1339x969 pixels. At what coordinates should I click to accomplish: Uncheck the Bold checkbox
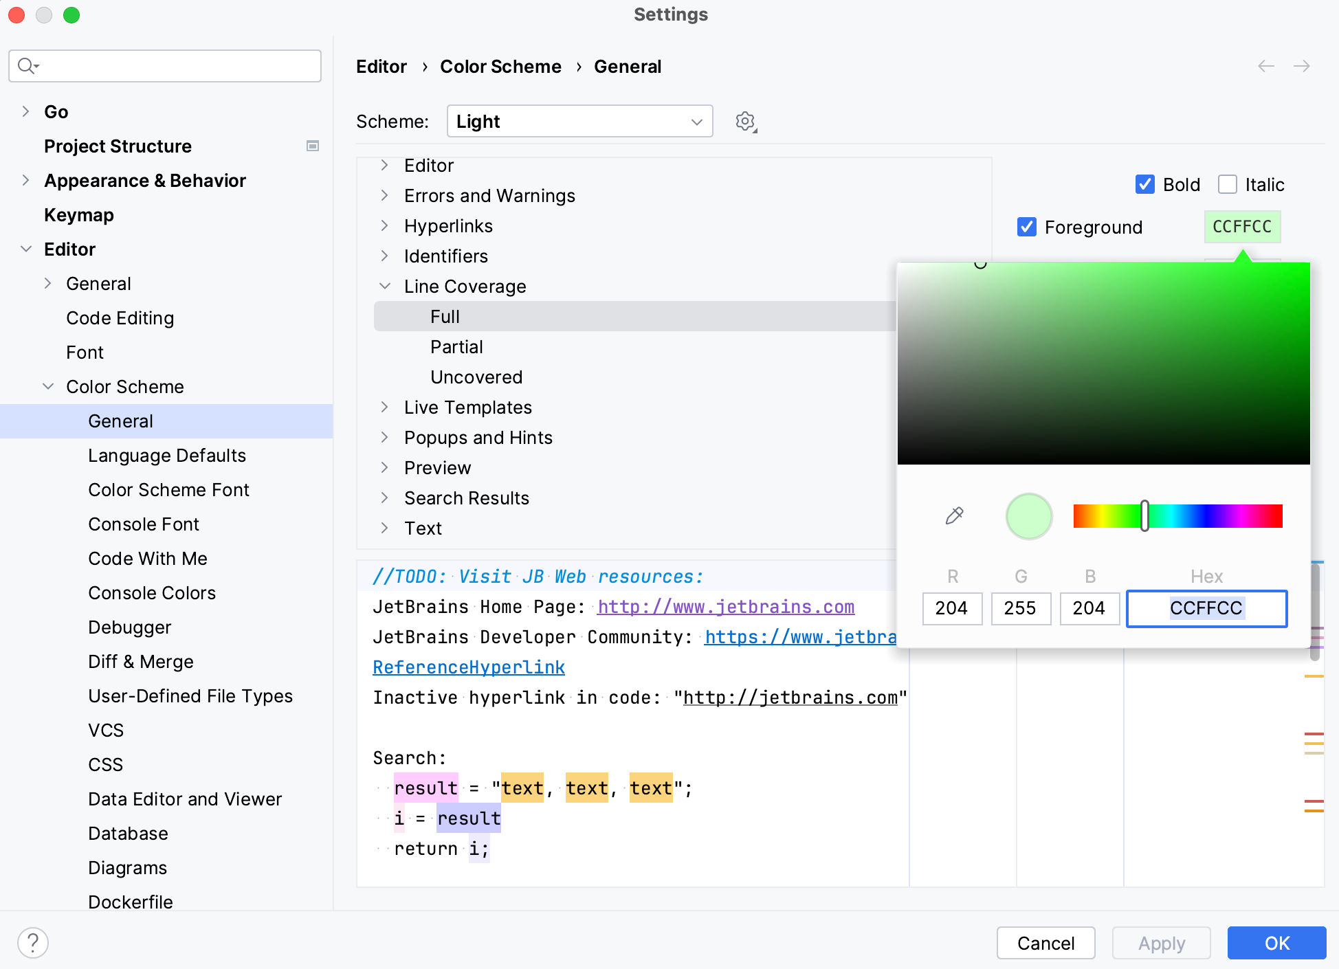pyautogui.click(x=1144, y=184)
